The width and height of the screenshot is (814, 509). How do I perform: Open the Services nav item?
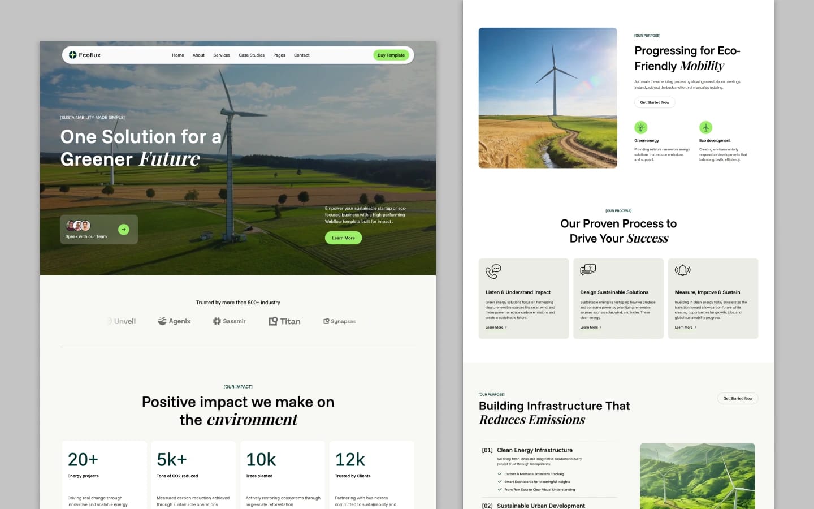(222, 55)
